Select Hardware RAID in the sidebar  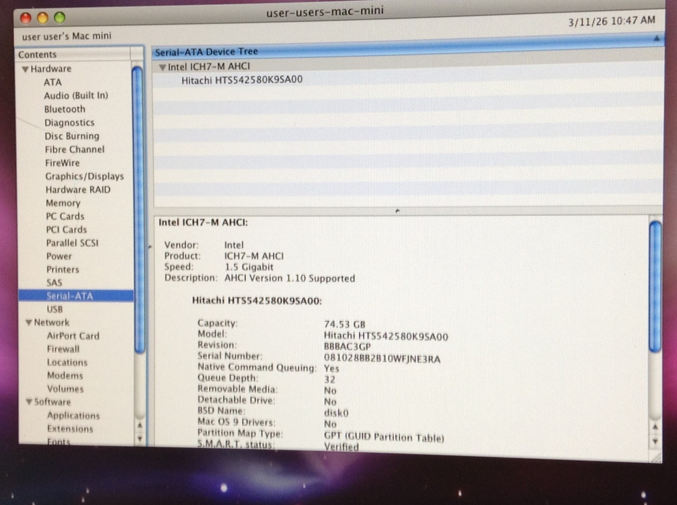pyautogui.click(x=78, y=190)
